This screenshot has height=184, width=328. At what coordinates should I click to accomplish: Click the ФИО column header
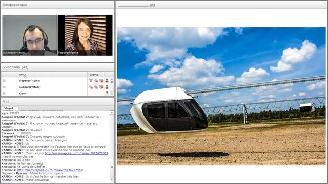coord(52,75)
